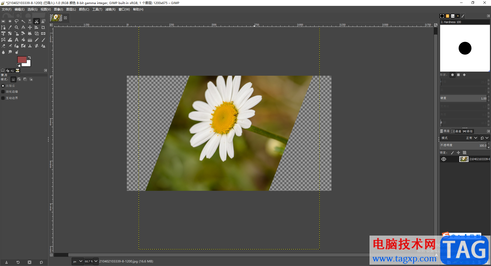Uncheck the 抗锯齿 antialiasing checkbox
This screenshot has width=491, height=266.
(x=3, y=86)
